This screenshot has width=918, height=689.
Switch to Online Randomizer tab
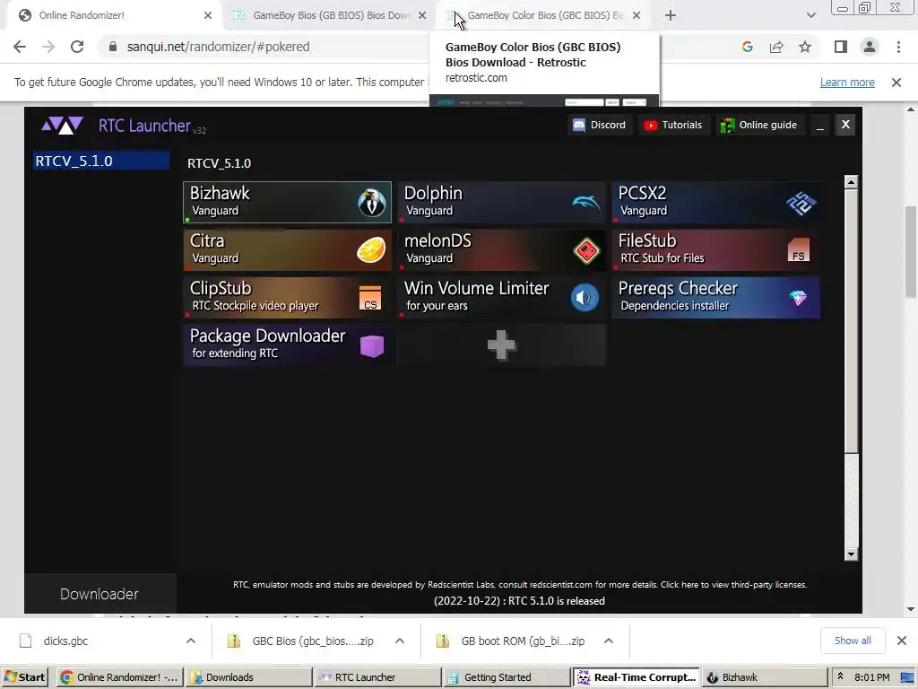click(111, 15)
